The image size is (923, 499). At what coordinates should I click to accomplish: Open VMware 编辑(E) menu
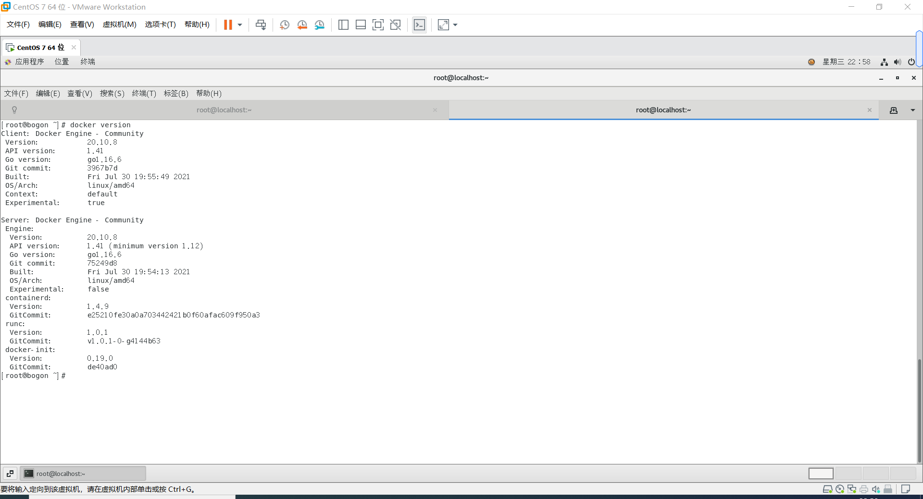point(50,24)
